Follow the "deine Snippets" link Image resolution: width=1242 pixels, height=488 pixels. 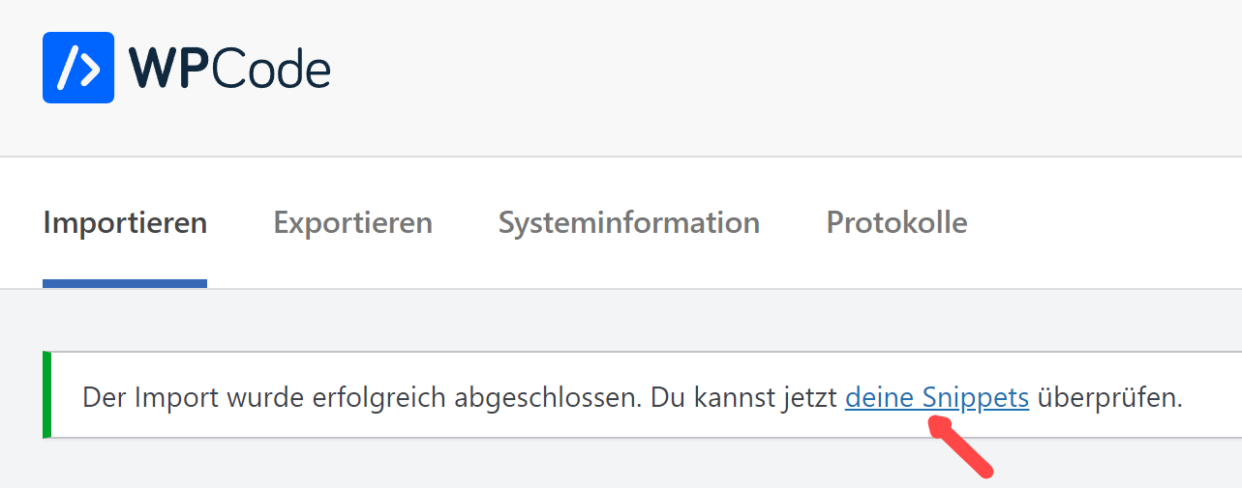point(936,398)
